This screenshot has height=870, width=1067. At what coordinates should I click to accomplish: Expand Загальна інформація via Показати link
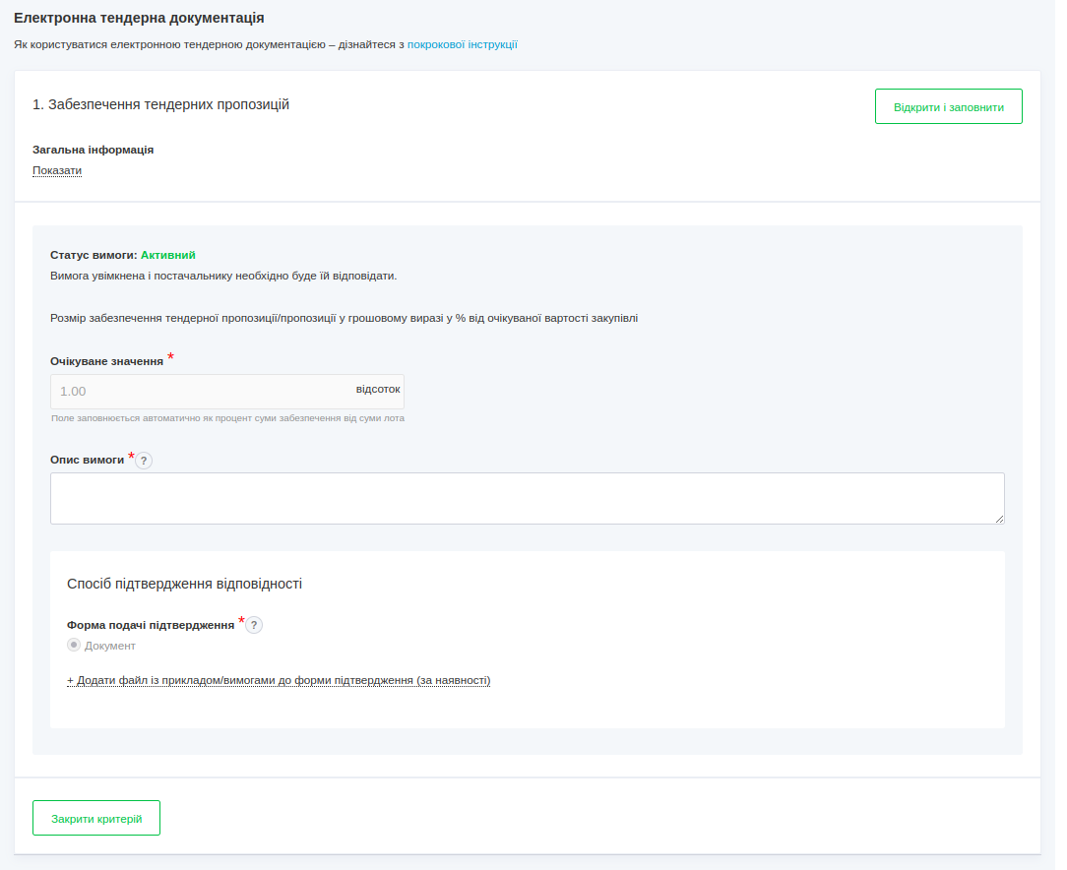tap(56, 170)
